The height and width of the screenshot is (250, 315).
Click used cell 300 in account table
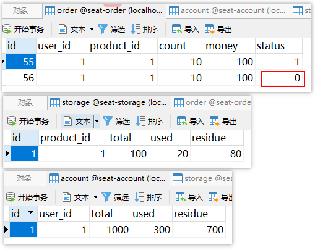(x=152, y=230)
